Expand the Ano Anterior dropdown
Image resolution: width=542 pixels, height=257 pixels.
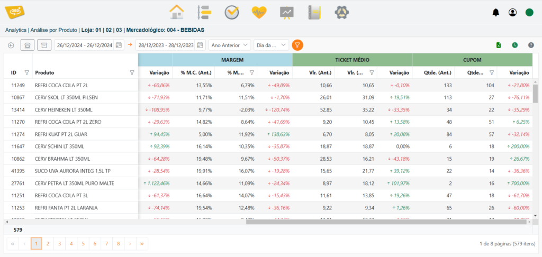click(230, 45)
